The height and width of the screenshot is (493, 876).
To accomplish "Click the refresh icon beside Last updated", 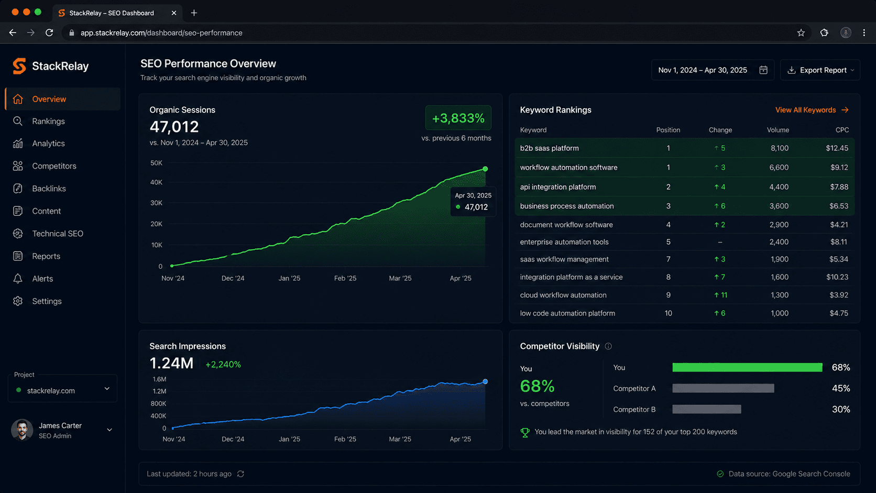I will pos(240,474).
